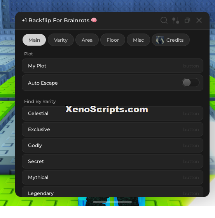Click the brain emoji in the title
The width and height of the screenshot is (215, 218).
(x=94, y=20)
